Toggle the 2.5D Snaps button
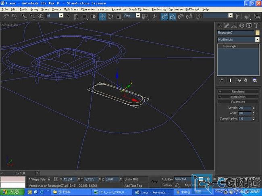 point(164,16)
